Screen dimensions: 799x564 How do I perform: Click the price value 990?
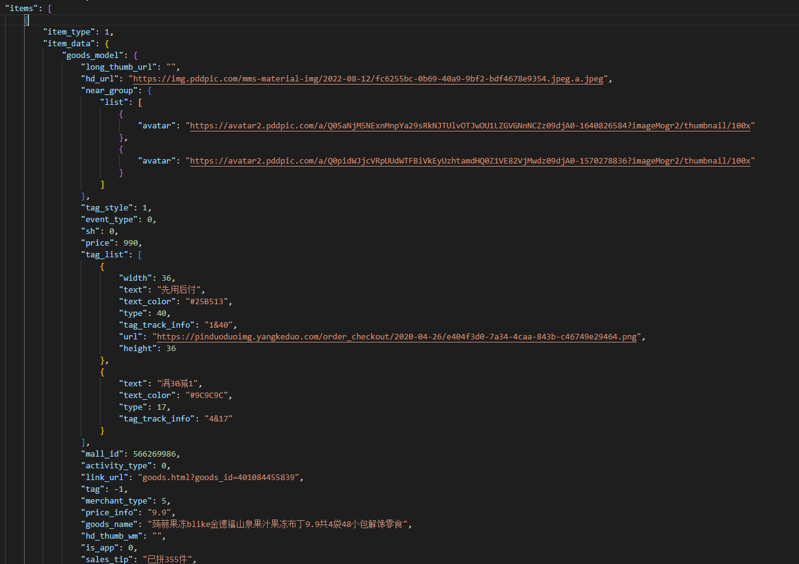(x=131, y=243)
